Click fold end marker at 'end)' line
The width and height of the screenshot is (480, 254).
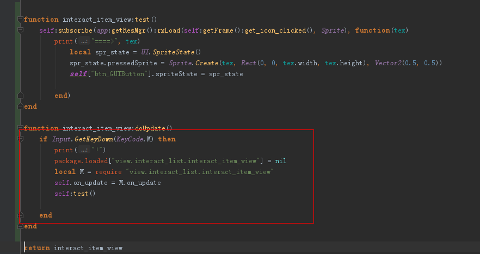tap(21, 96)
